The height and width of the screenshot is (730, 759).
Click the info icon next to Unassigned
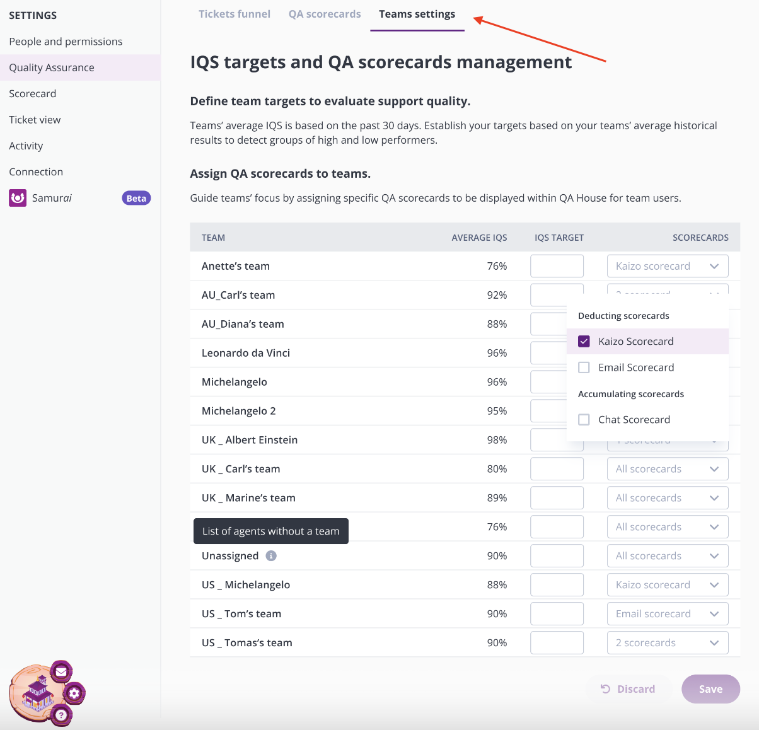pos(271,556)
